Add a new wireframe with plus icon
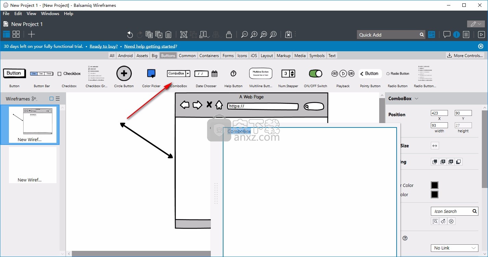 click(x=31, y=34)
